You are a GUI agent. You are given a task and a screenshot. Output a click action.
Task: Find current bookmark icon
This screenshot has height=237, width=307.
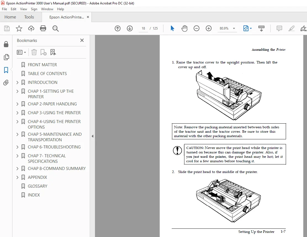click(53, 52)
